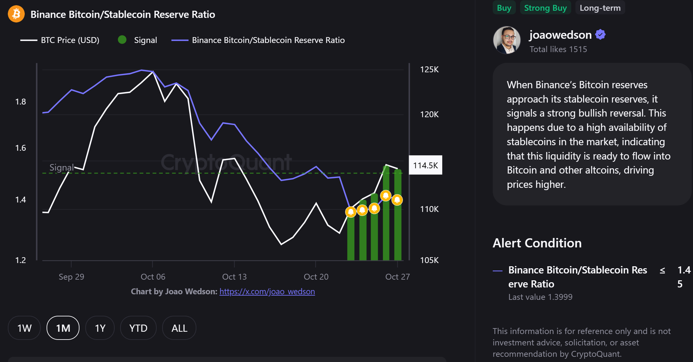The width and height of the screenshot is (693, 362).
Task: Show ALL time range data
Action: 179,328
